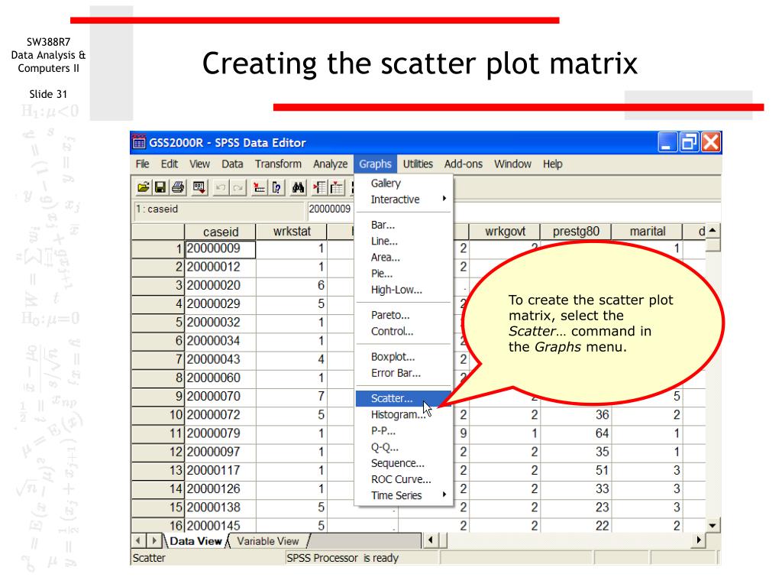The width and height of the screenshot is (782, 587).
Task: Choose Pareto... from the Graphs menu
Action: [x=403, y=315]
